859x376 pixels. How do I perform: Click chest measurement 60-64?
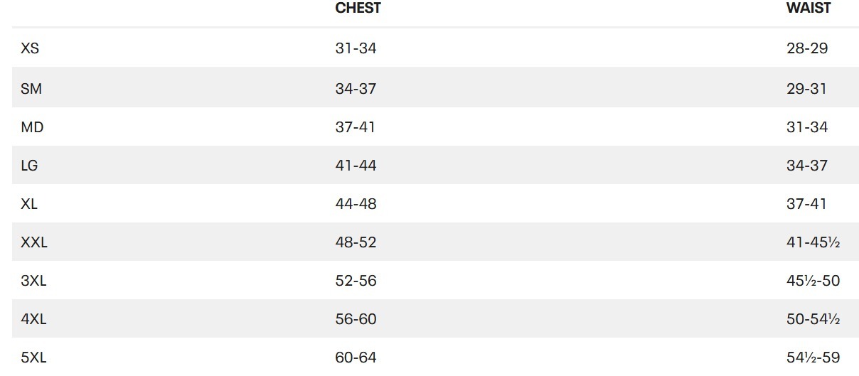[356, 358]
